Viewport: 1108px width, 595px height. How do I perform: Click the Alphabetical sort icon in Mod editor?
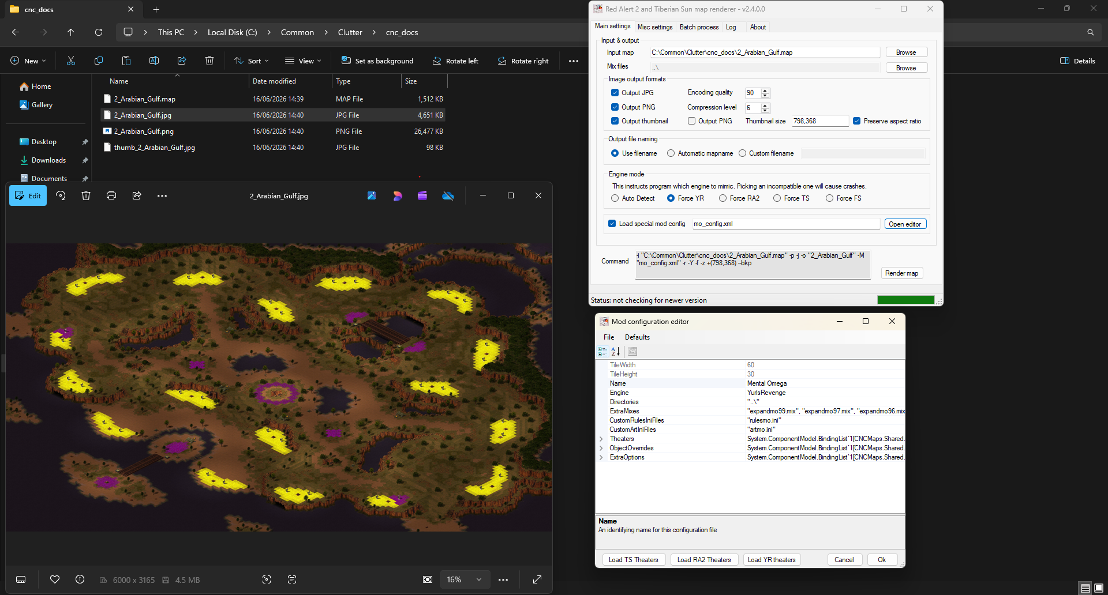[x=616, y=351]
